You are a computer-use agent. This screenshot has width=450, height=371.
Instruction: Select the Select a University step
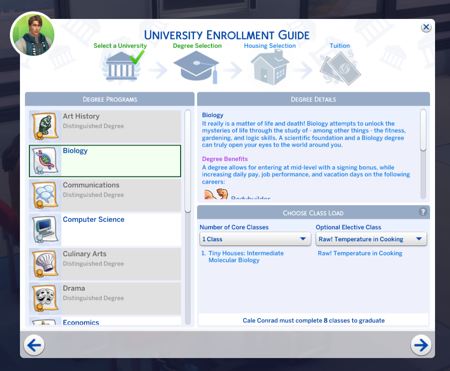(x=120, y=45)
